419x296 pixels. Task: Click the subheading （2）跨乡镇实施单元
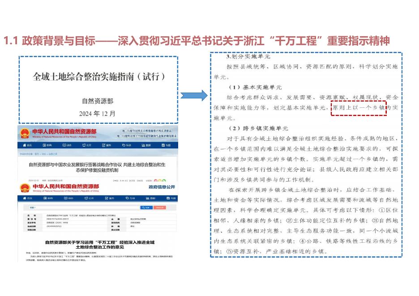[258, 128]
